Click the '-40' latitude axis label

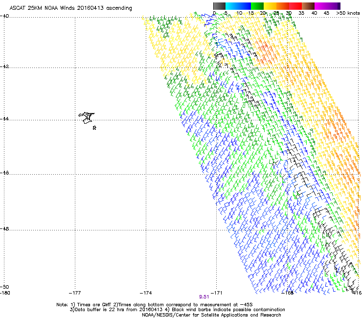(x=5, y=16)
